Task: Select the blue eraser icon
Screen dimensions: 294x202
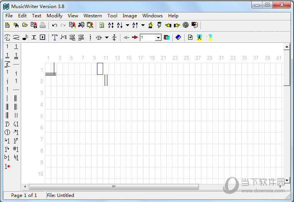Action: coord(178,37)
